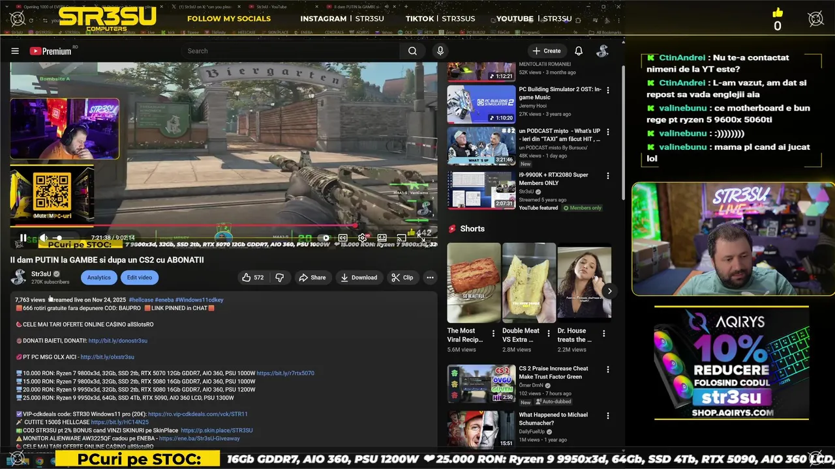Open account avatar menu in YouTube header

(603, 51)
